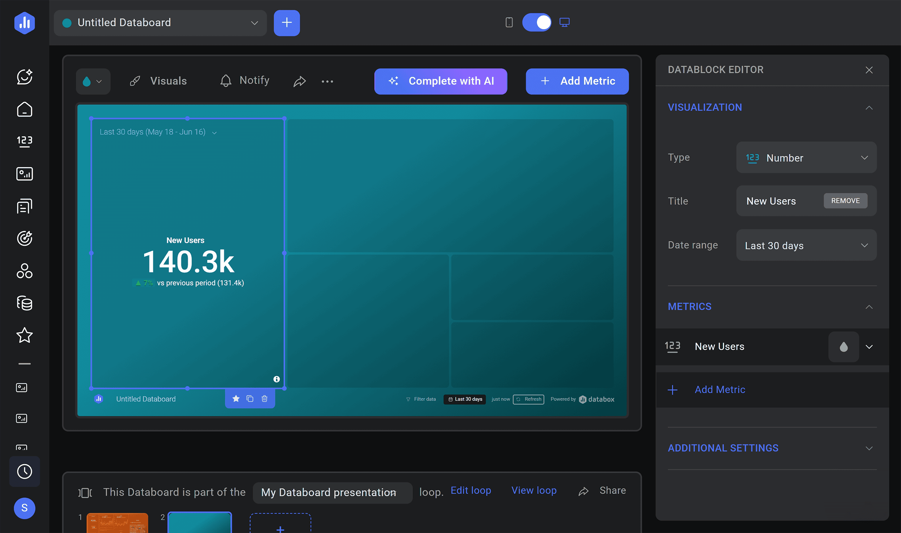The height and width of the screenshot is (533, 901).
Task: Open the favorites star sidebar icon
Action: click(25, 335)
